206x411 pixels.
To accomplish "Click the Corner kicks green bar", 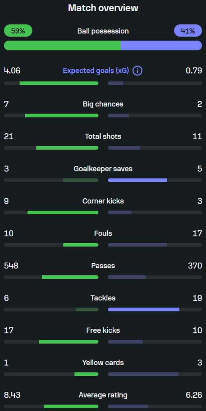I will [x=63, y=212].
